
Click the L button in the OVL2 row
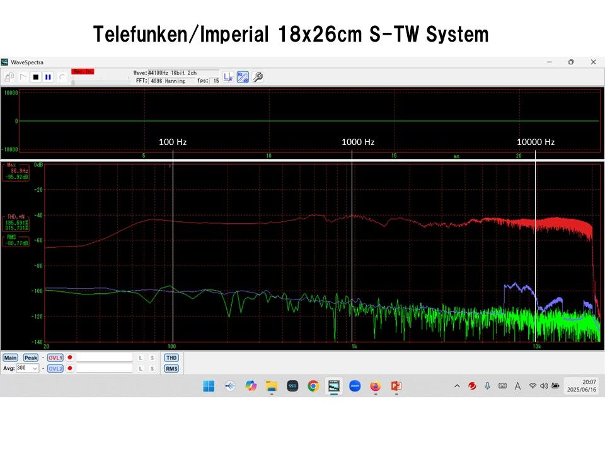[141, 369]
